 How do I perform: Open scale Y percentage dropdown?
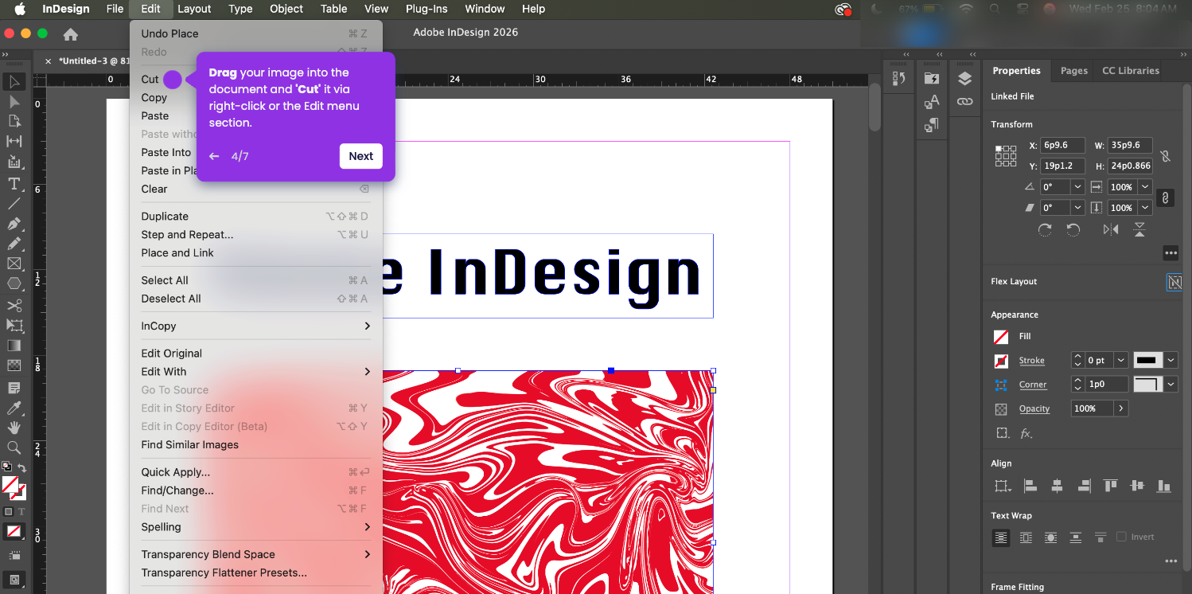[1145, 208]
